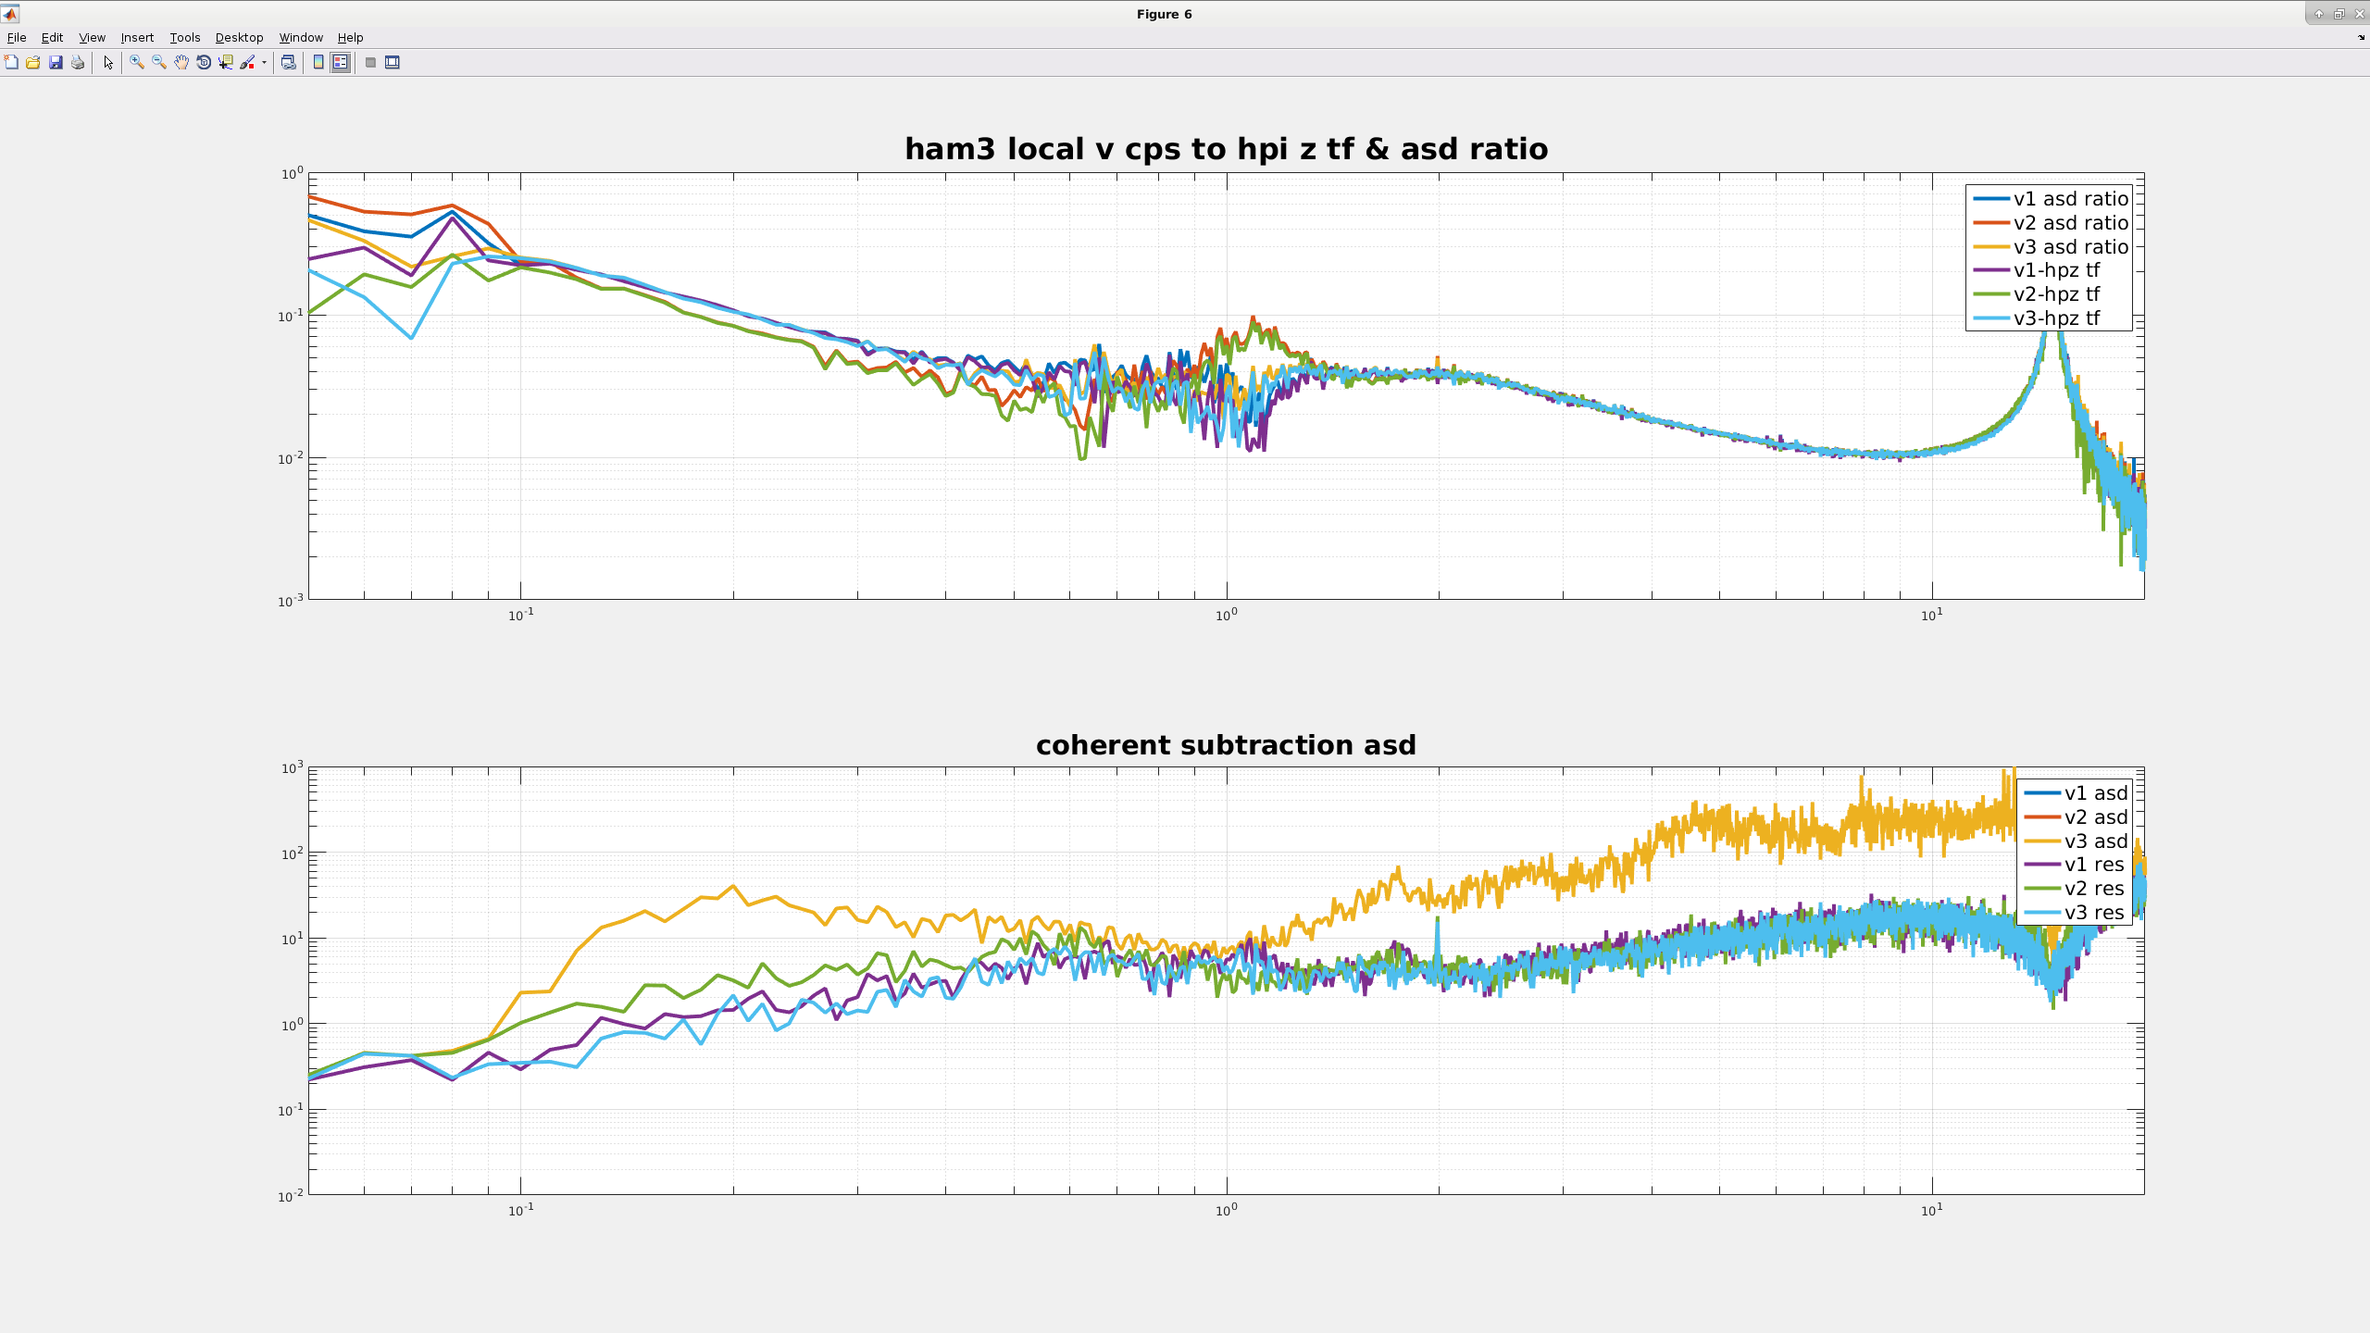Select the Brush data tool
The image size is (2370, 1333).
247,62
